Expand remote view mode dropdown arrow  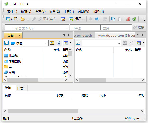click(143, 43)
